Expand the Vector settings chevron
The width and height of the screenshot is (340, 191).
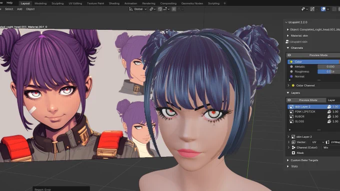tap(288, 142)
